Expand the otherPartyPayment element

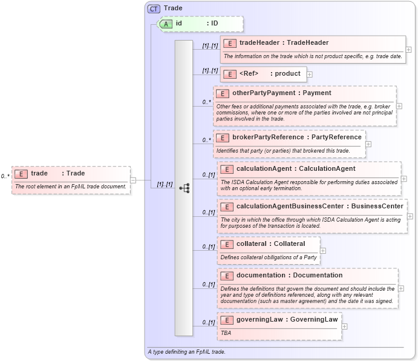(x=399, y=106)
